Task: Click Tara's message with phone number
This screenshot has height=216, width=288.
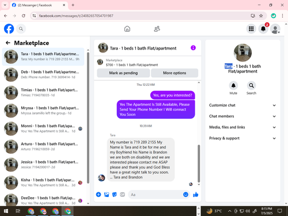Action: (141, 160)
